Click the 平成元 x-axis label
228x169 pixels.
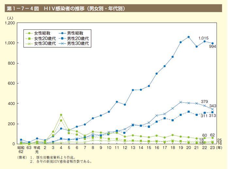(37, 150)
